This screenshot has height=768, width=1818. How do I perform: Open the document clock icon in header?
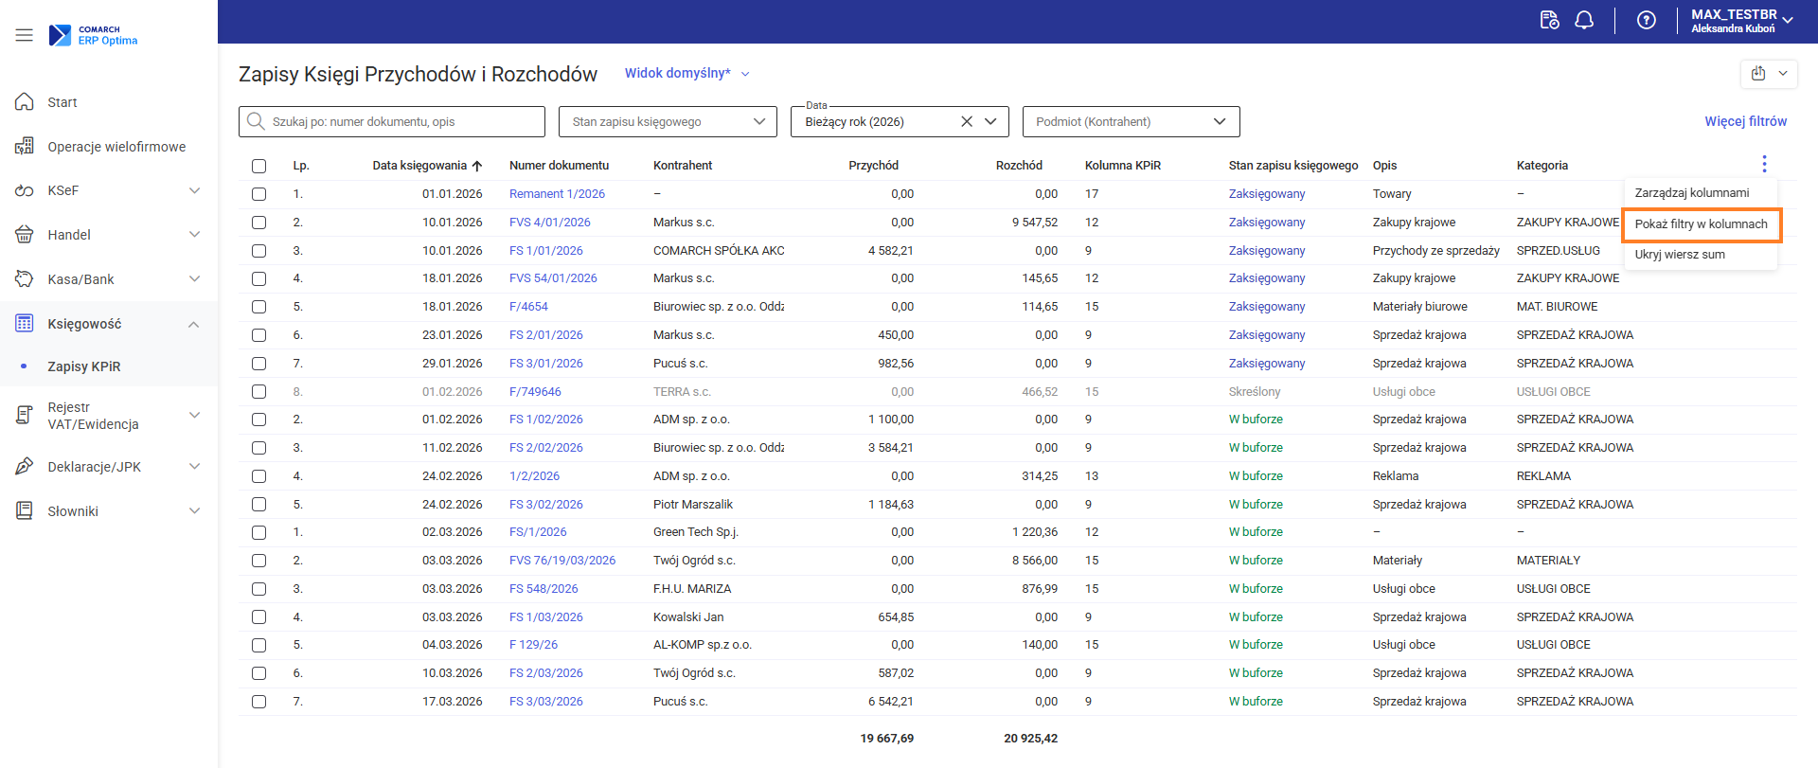click(x=1549, y=21)
